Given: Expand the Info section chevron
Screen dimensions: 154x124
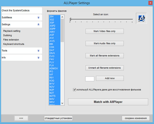Looking at the screenshot, I should click(39, 58).
